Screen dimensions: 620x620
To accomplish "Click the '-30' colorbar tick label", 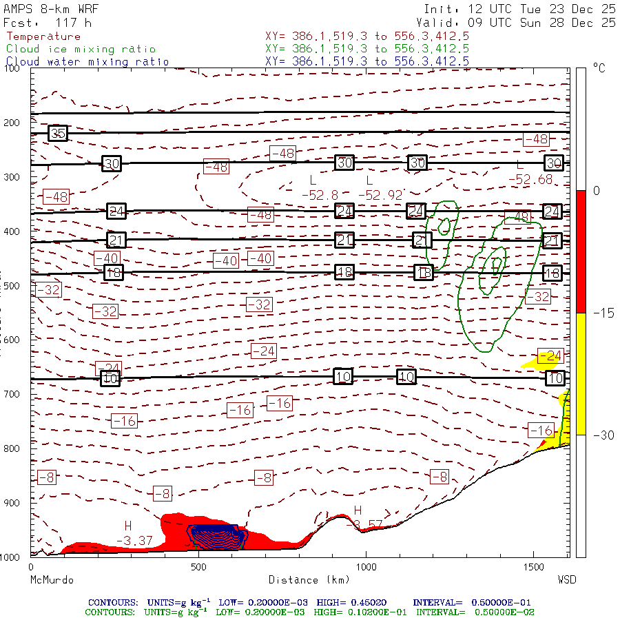I will pos(603,435).
